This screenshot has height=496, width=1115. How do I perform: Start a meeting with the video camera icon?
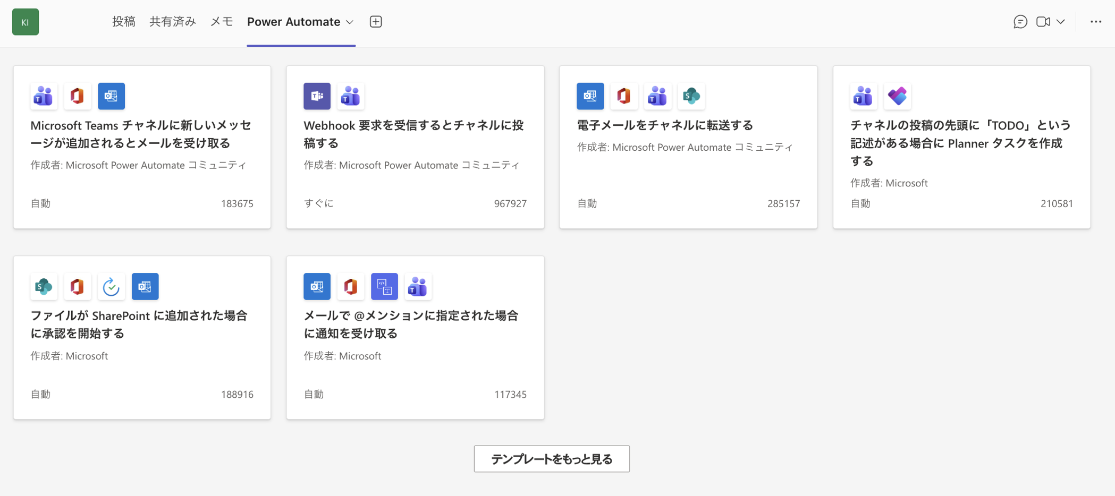(1043, 22)
